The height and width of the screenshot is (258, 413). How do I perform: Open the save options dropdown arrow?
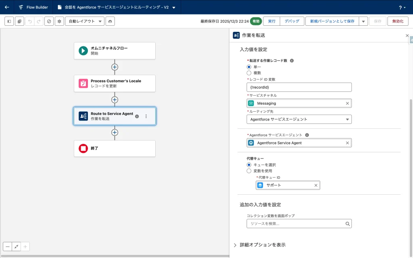(363, 21)
